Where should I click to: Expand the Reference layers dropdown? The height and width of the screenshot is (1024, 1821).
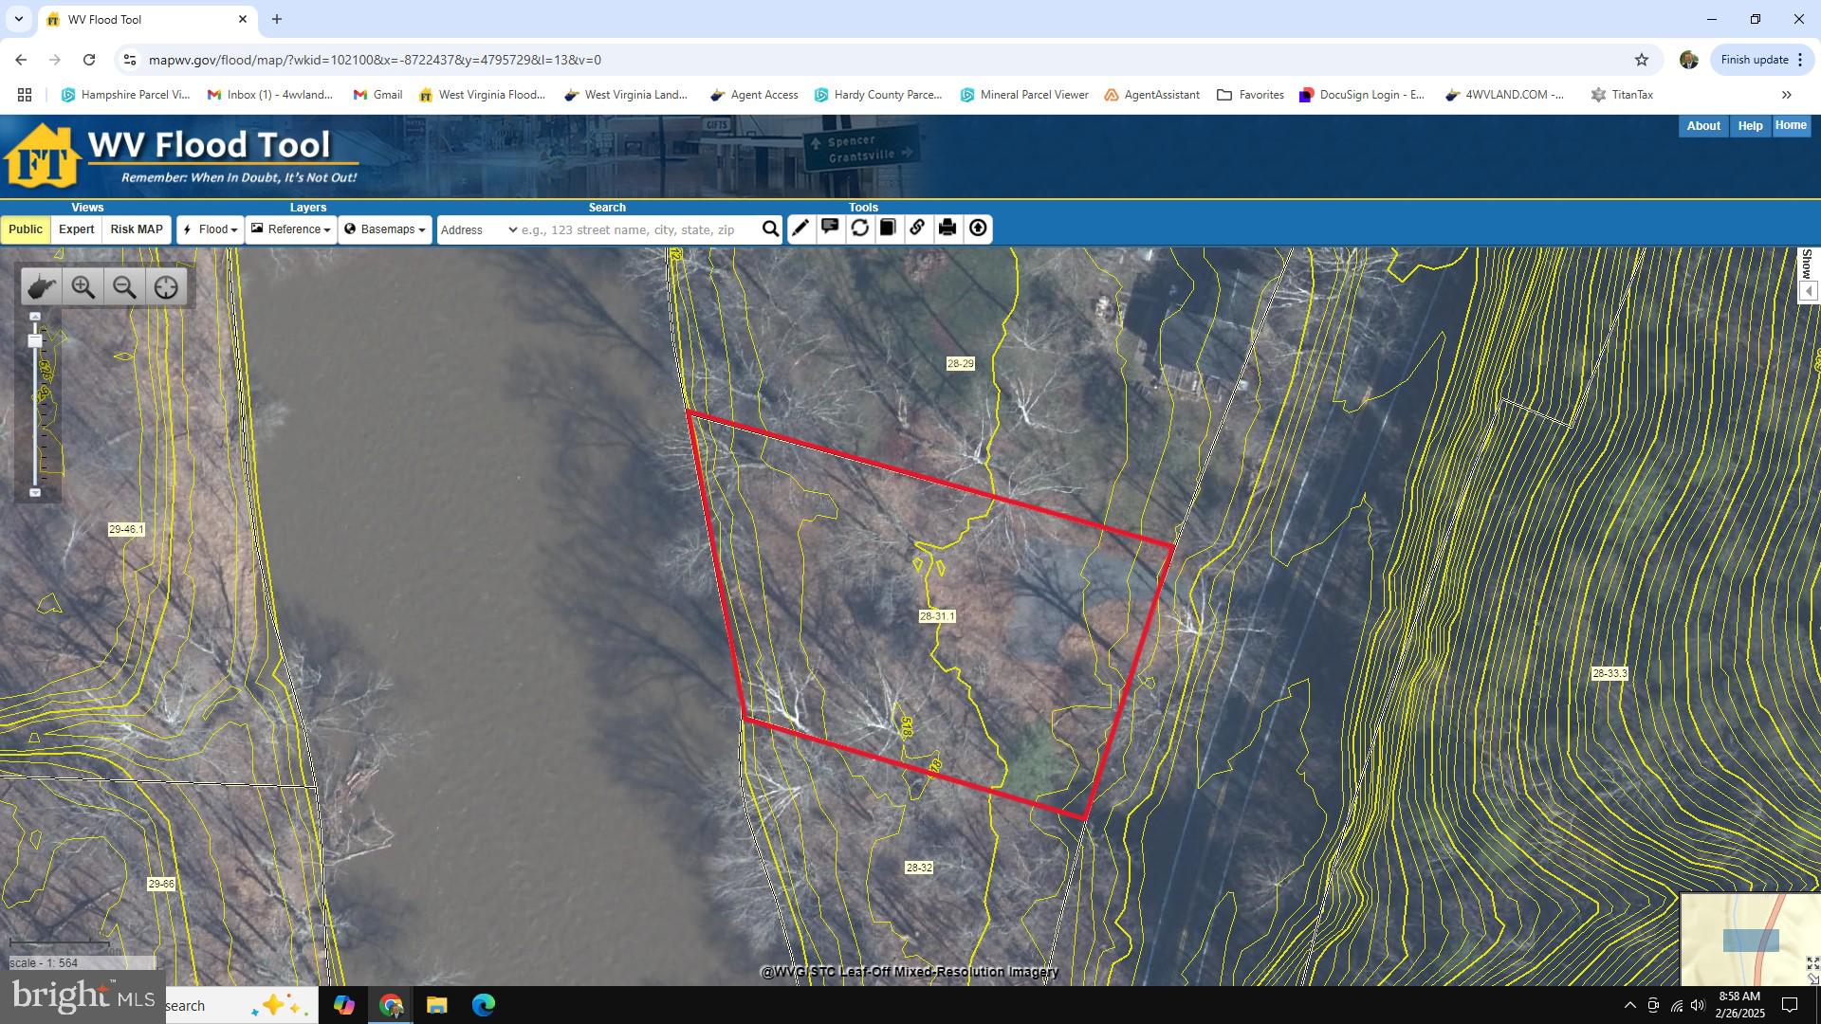(x=291, y=229)
